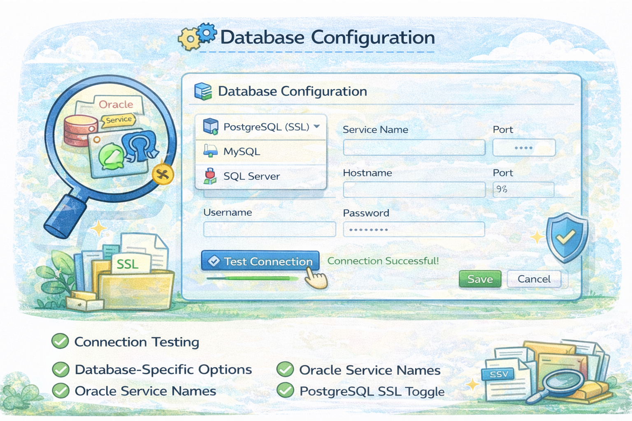Click the dropdown arrow next to PostgreSQL (SSL)

tap(317, 126)
